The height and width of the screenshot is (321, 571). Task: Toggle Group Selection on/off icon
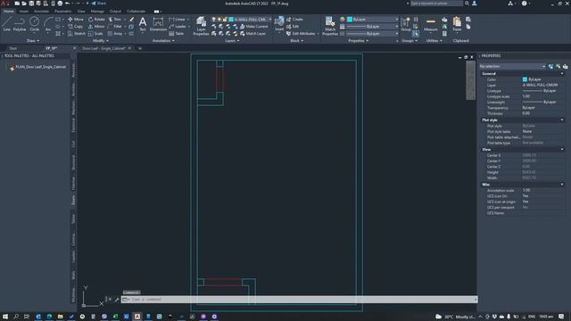tap(416, 34)
